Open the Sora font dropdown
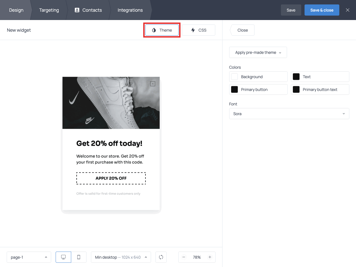356x267 pixels. point(289,113)
